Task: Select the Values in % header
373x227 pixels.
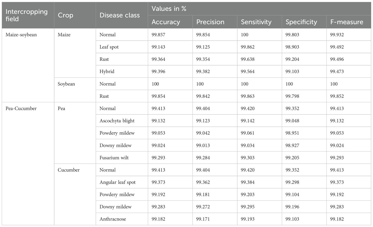Action: [x=169, y=9]
